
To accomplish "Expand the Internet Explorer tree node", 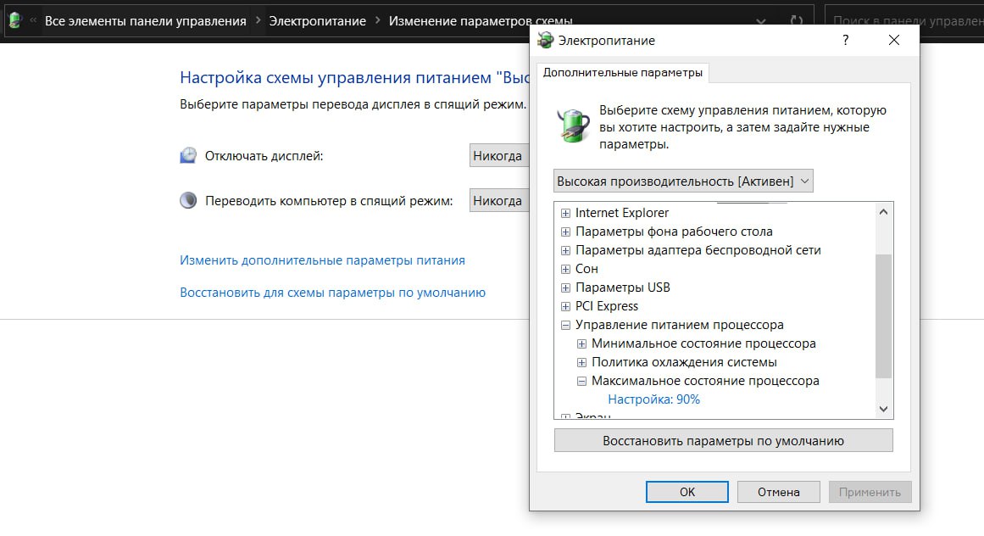I will click(x=565, y=213).
